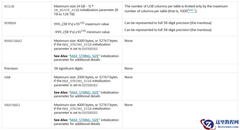Open the MAX_STRING_SIZE link in NVARCHAR2 row

click(x=85, y=56)
